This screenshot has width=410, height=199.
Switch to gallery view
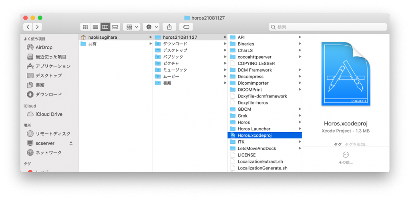pos(115,27)
